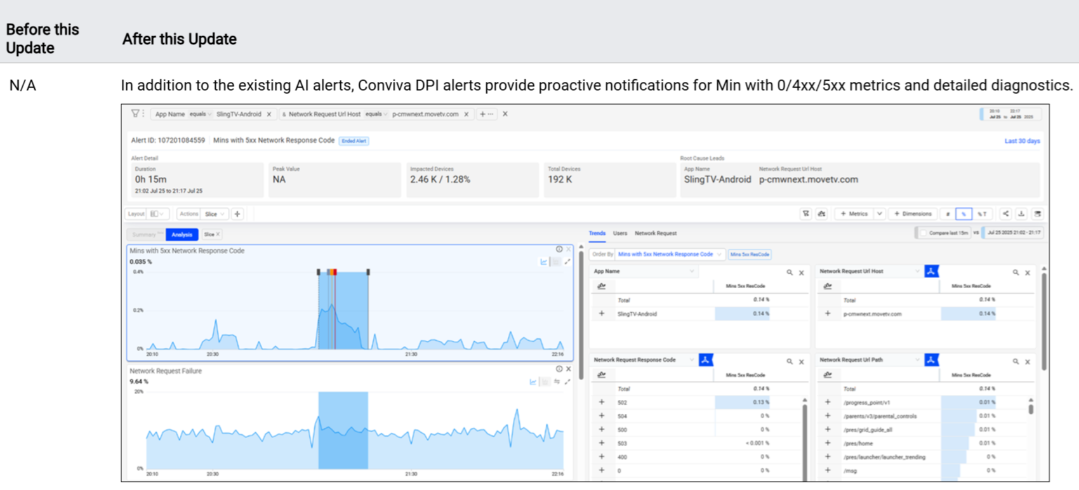Image resolution: width=1079 pixels, height=490 pixels.
Task: Click the Last 30 days link
Action: pyautogui.click(x=1022, y=141)
